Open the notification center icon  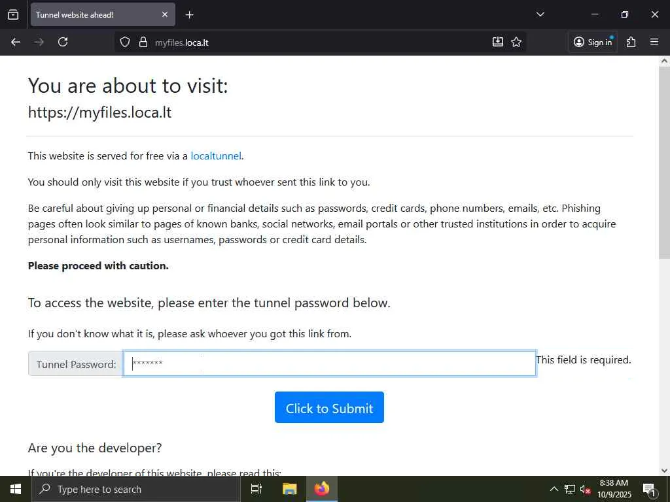[x=650, y=489]
